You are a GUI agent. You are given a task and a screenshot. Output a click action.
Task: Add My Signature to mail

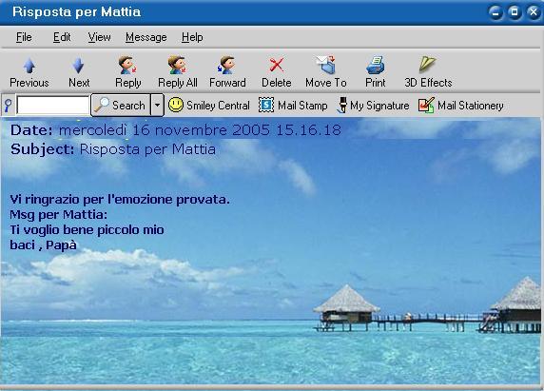(x=373, y=105)
